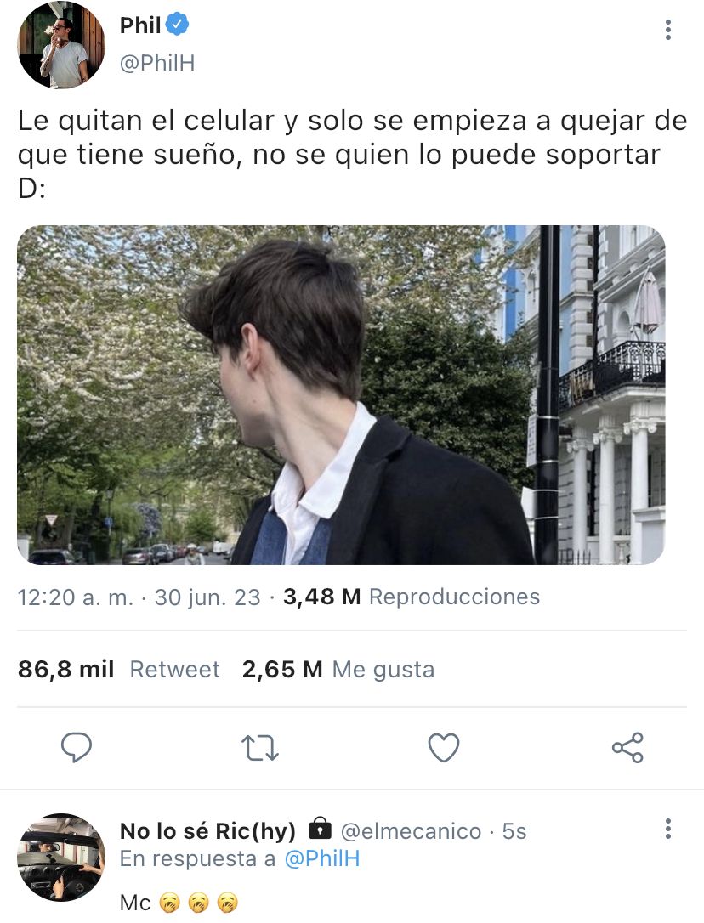Tap the @elmecanico handle
The height and width of the screenshot is (923, 704).
point(412,831)
